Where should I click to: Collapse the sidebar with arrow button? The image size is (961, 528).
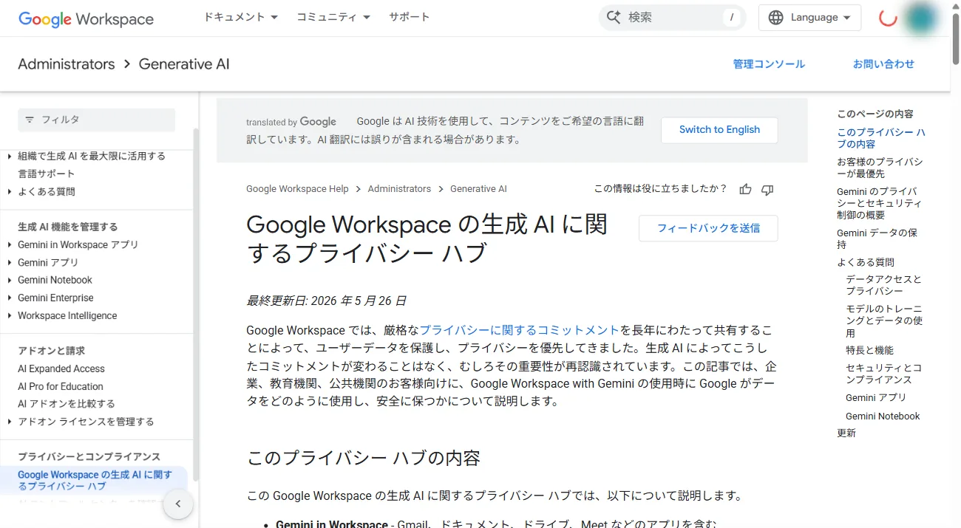pyautogui.click(x=178, y=504)
